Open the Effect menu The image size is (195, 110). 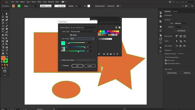pyautogui.click(x=39, y=2)
